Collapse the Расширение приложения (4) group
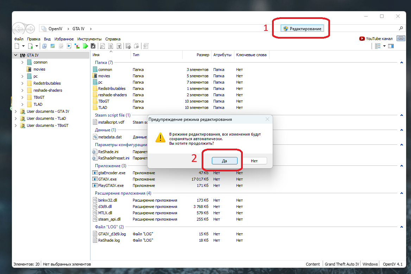 401,193
